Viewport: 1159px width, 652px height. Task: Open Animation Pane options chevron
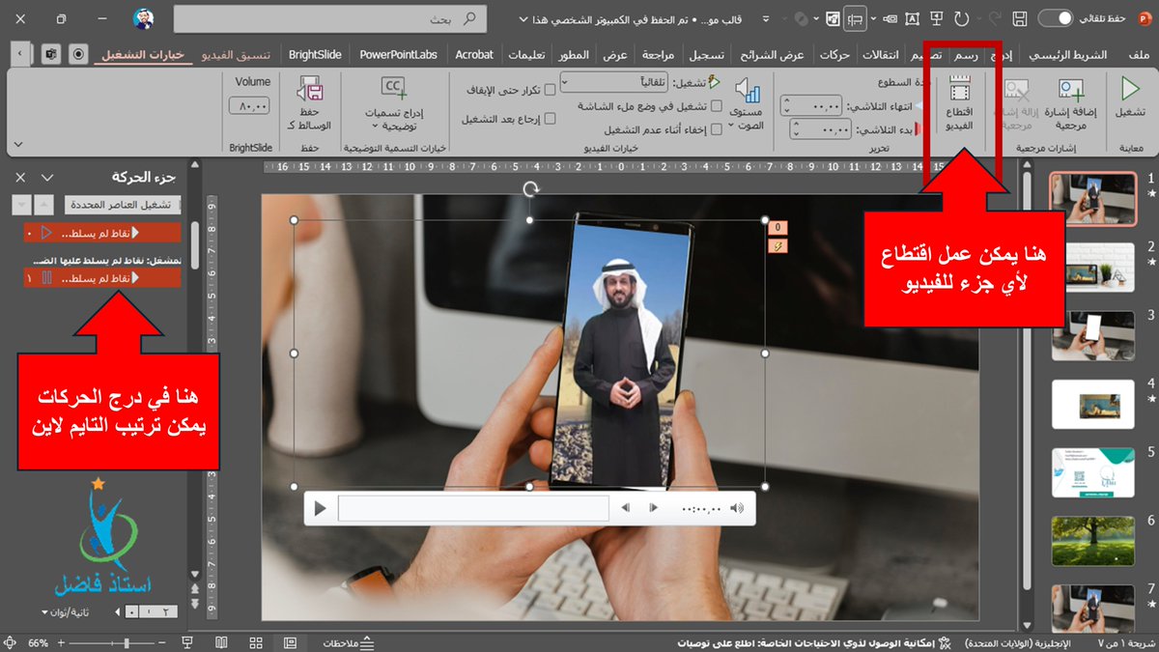[46, 178]
